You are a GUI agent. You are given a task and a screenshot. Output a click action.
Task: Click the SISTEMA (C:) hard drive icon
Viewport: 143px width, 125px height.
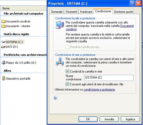pyautogui.click(x=3, y=42)
